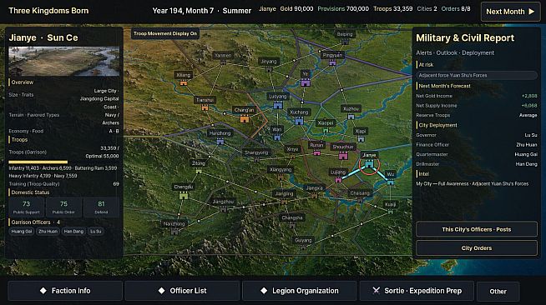Open the Legion Organization menu

pyautogui.click(x=300, y=291)
